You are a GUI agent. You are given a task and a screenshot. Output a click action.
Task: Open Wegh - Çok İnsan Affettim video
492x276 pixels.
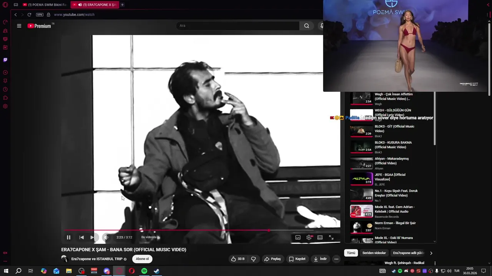[394, 97]
